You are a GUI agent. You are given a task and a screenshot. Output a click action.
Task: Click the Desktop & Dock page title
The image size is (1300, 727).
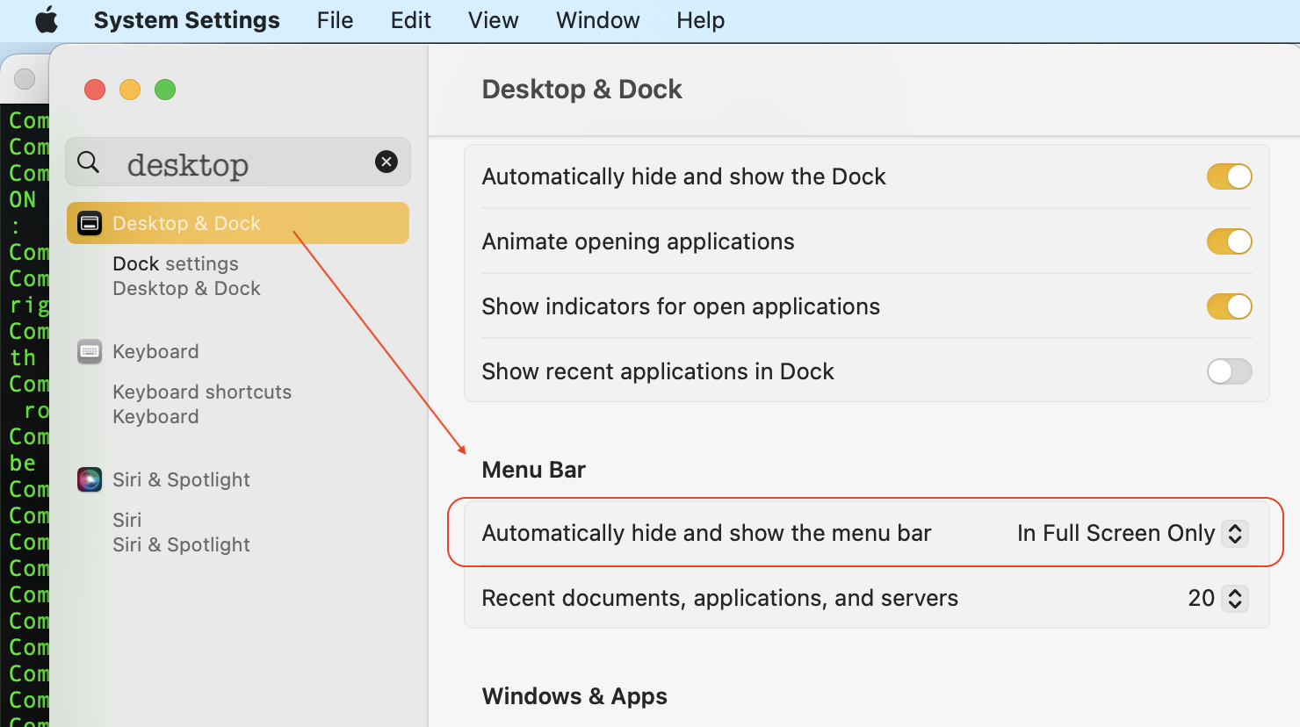click(x=582, y=89)
